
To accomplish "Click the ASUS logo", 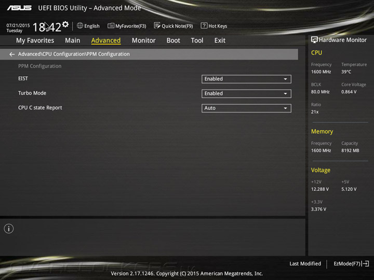I will click(x=19, y=8).
